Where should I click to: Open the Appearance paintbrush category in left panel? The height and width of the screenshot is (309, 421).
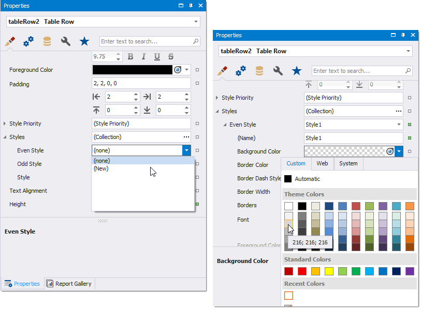pos(10,41)
